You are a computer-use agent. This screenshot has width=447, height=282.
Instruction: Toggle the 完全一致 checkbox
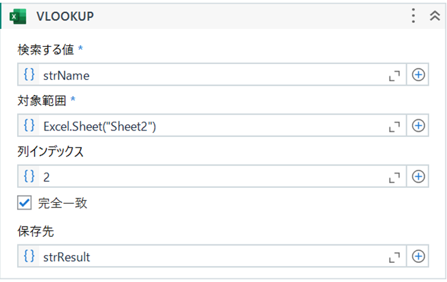click(24, 204)
